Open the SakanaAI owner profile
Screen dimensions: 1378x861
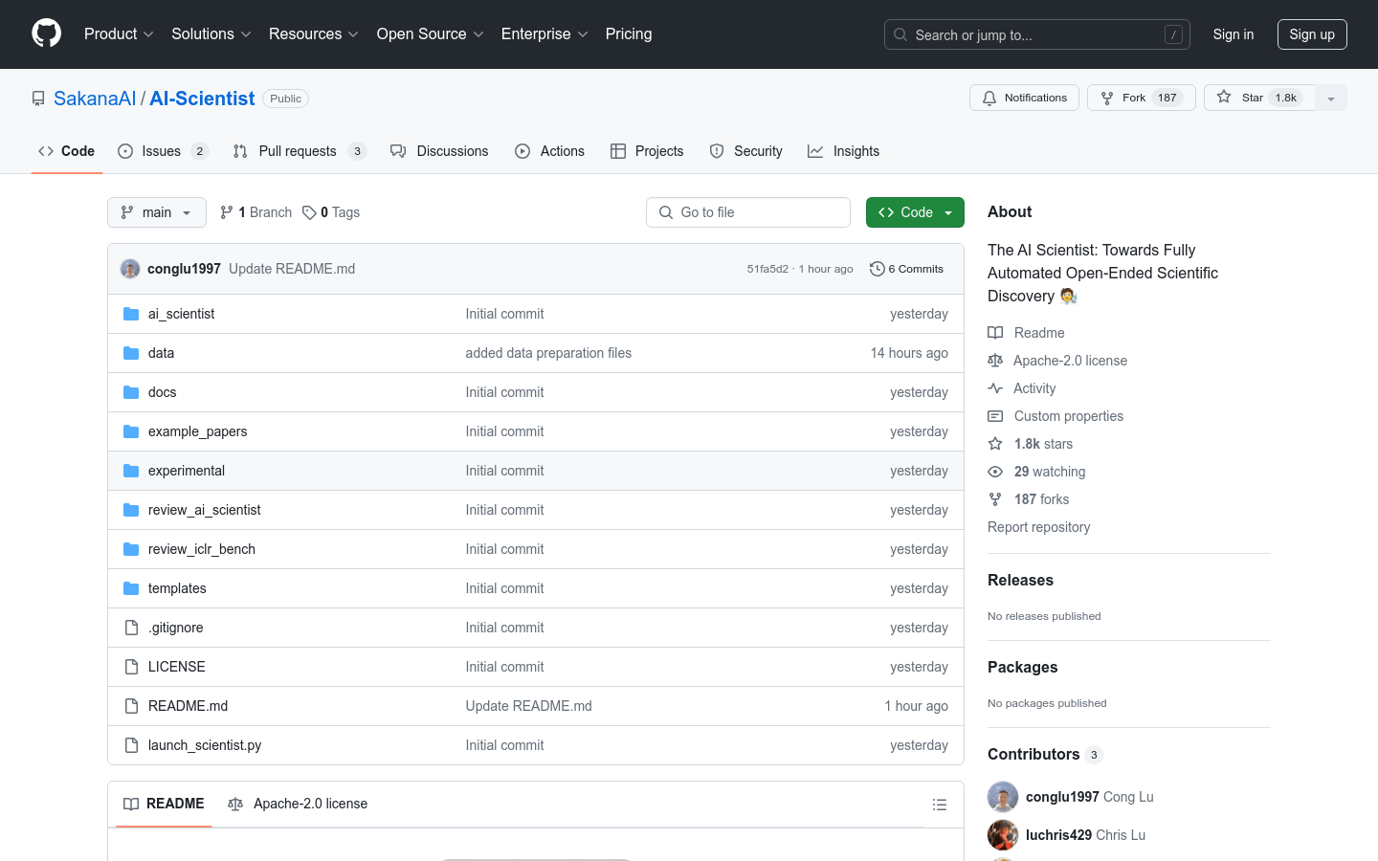[x=95, y=99]
